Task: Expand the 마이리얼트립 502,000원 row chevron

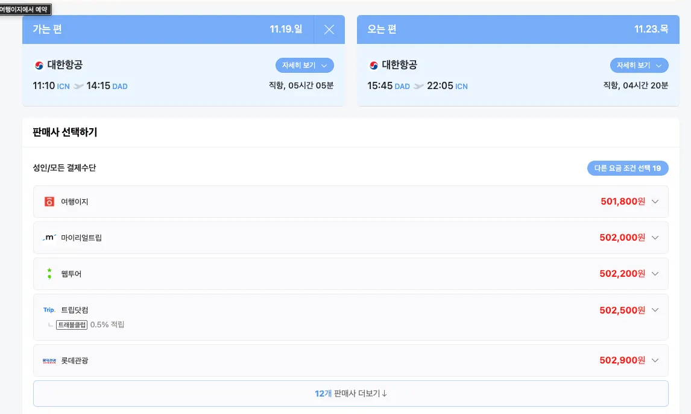Action: (x=655, y=238)
